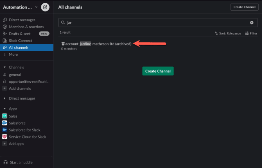
Task: Start a huddle with headphones icon
Action: [x=5, y=162]
